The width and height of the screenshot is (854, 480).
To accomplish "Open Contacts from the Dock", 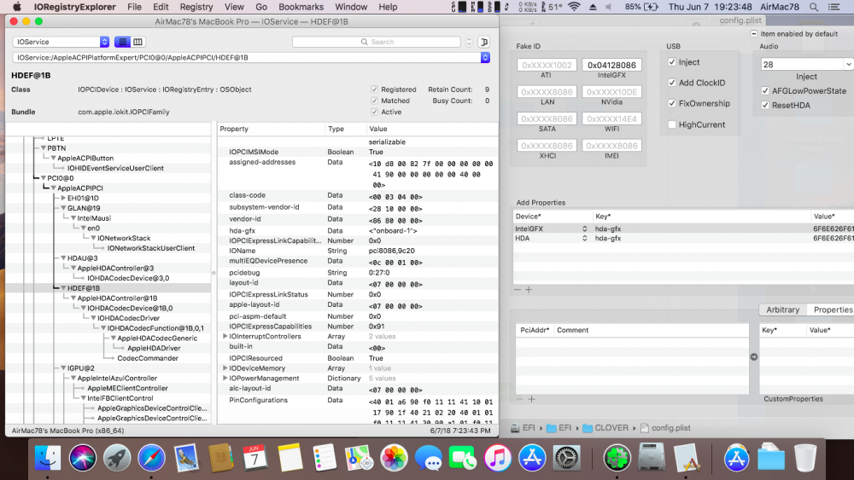I will 220,458.
